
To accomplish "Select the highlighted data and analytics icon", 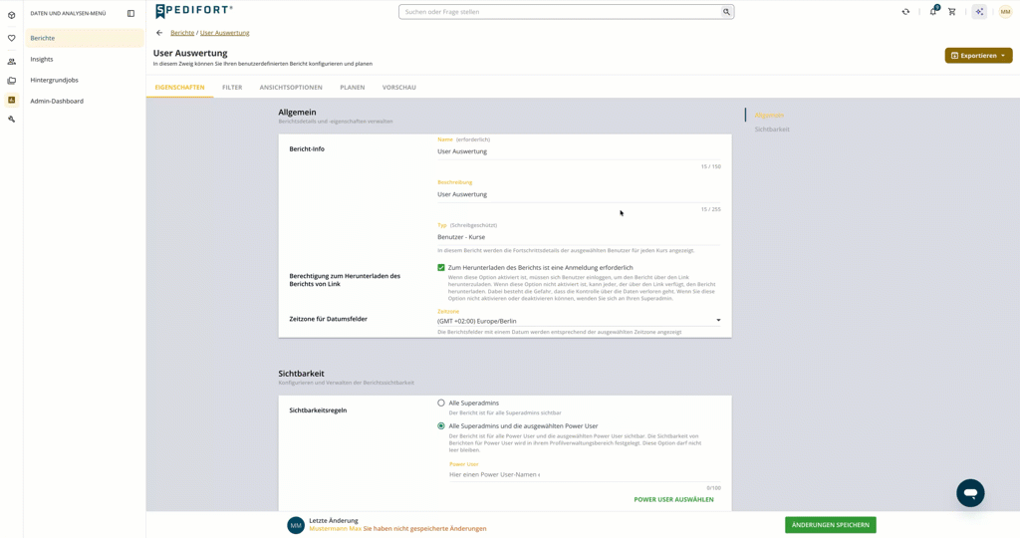I will [x=11, y=100].
